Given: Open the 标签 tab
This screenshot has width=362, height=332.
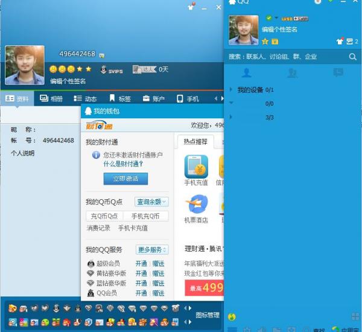Looking at the screenshot, I should tap(120, 98).
